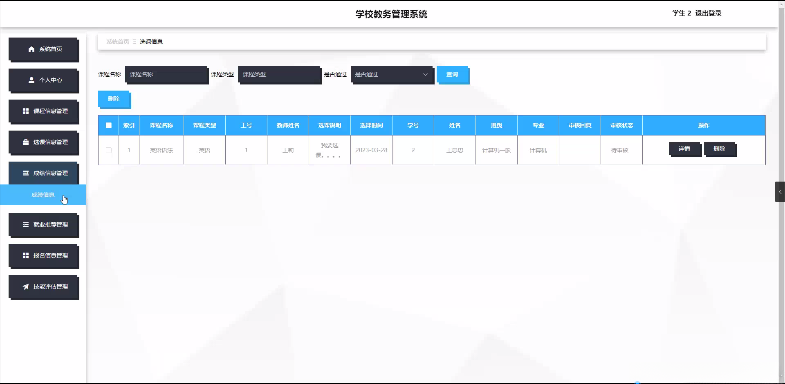The image size is (785, 384).
Task: Focus the 课程类型 input field
Action: coord(279,74)
